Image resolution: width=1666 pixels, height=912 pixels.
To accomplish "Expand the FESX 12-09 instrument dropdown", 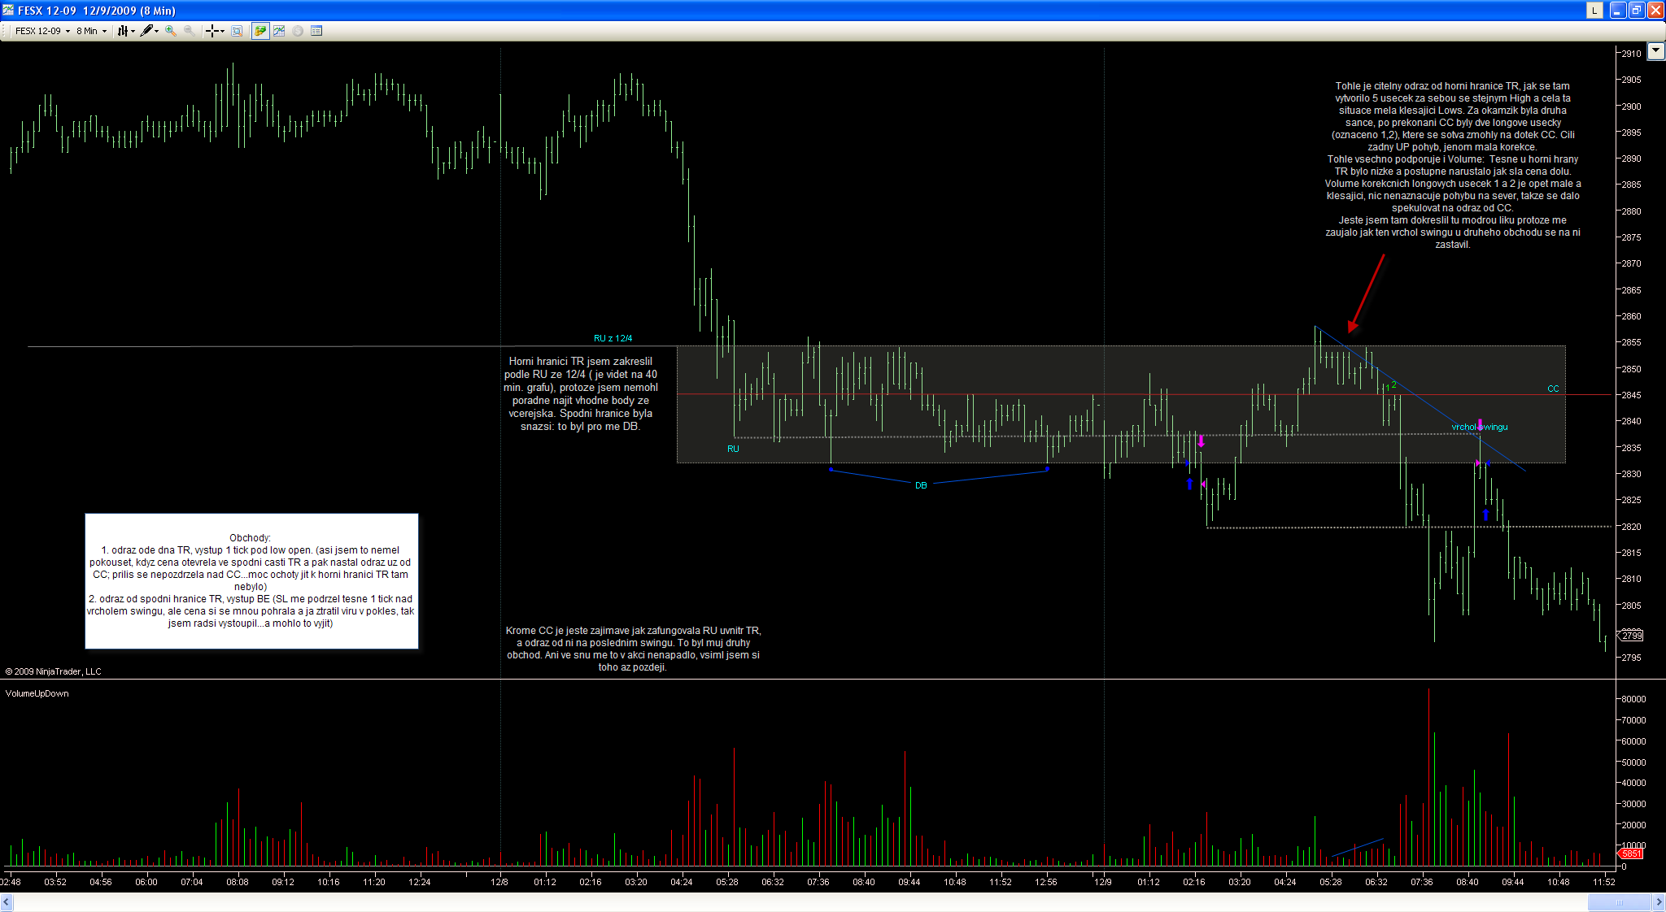I will 68,31.
